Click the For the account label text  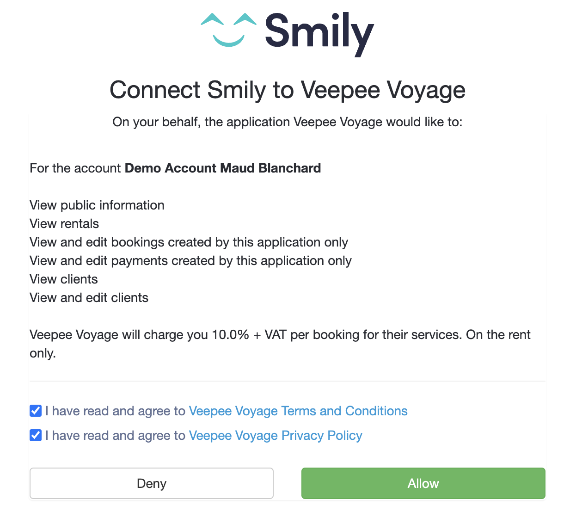pyautogui.click(x=75, y=168)
